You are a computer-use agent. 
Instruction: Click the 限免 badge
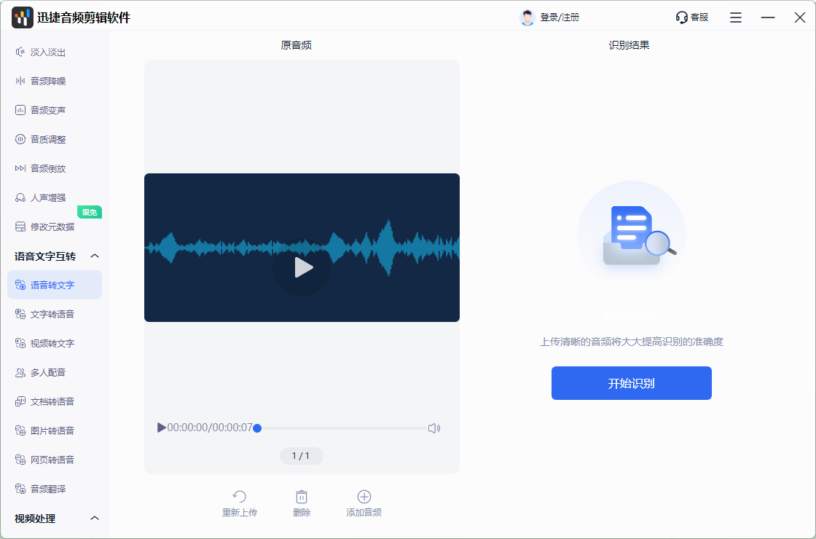point(90,212)
